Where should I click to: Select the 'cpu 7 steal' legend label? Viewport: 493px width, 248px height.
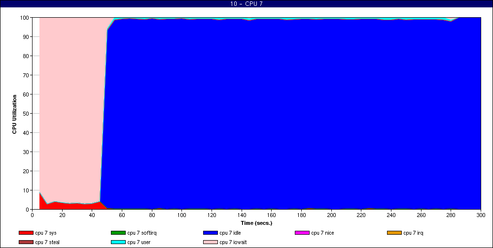click(47, 243)
